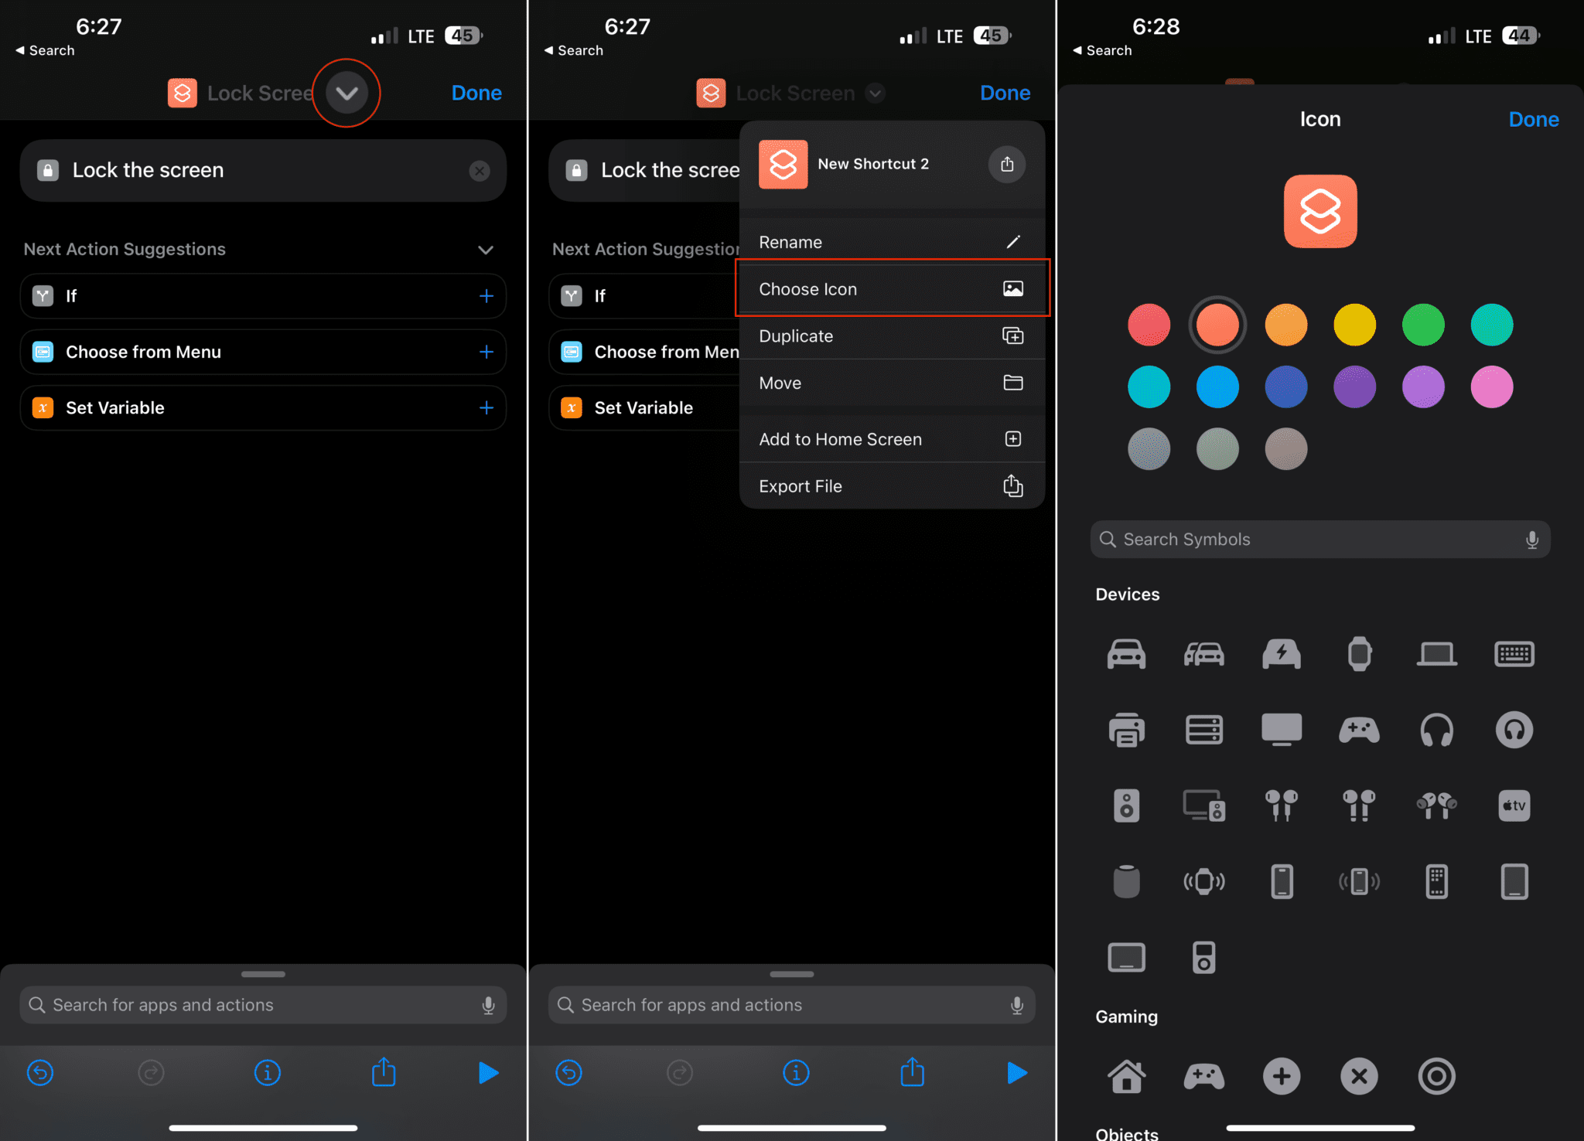Collapse Next Action Suggestions
The image size is (1584, 1141).
pyautogui.click(x=486, y=249)
